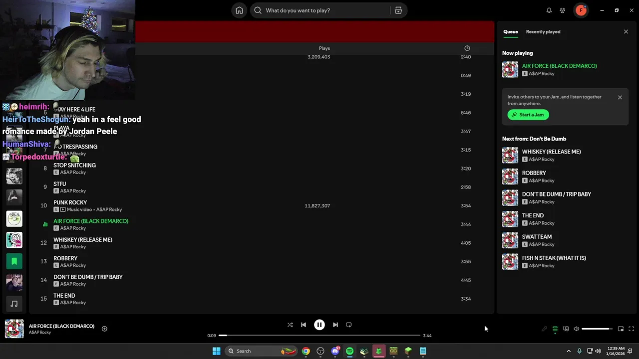This screenshot has height=359, width=639.
Task: Sort by the duration clock column
Action: coord(467,48)
